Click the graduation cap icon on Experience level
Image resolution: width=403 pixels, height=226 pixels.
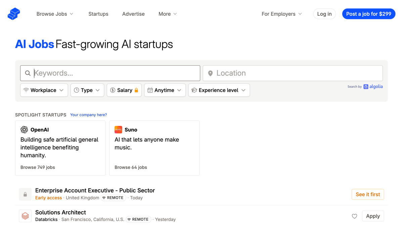click(194, 90)
